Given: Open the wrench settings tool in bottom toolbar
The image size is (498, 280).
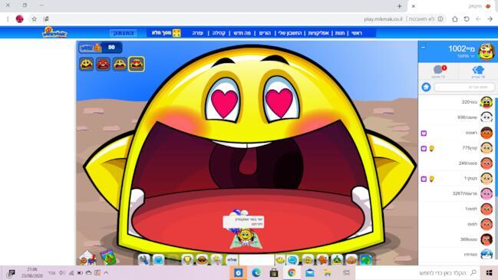Looking at the screenshot, I should tap(143, 260).
